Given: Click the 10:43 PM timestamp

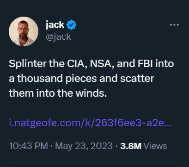Looking at the screenshot, I should tap(29, 146).
